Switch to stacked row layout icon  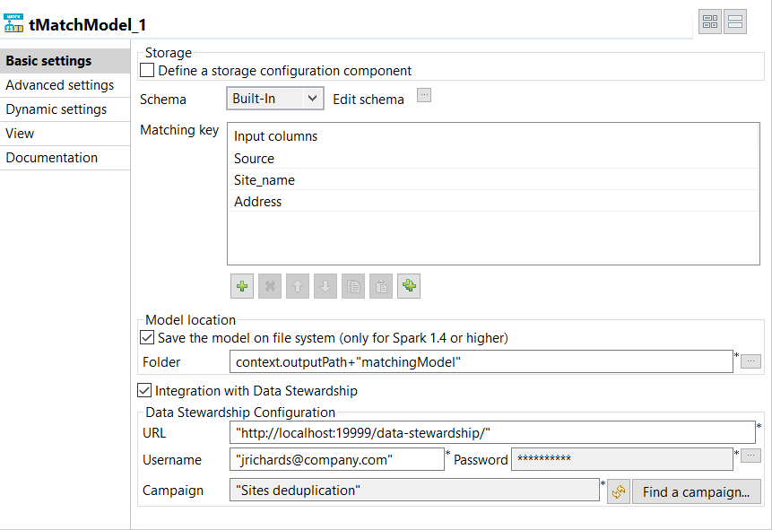(735, 22)
